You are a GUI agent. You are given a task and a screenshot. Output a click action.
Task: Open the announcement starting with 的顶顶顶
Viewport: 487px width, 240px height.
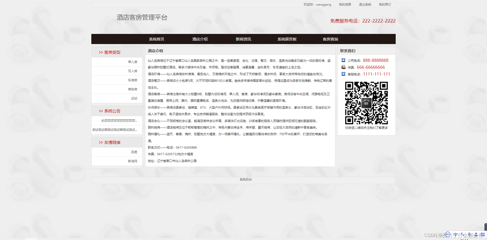119,121
